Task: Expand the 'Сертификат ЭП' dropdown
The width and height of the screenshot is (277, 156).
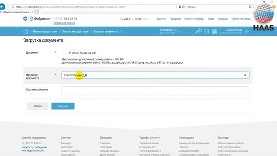Action: coord(169,31)
